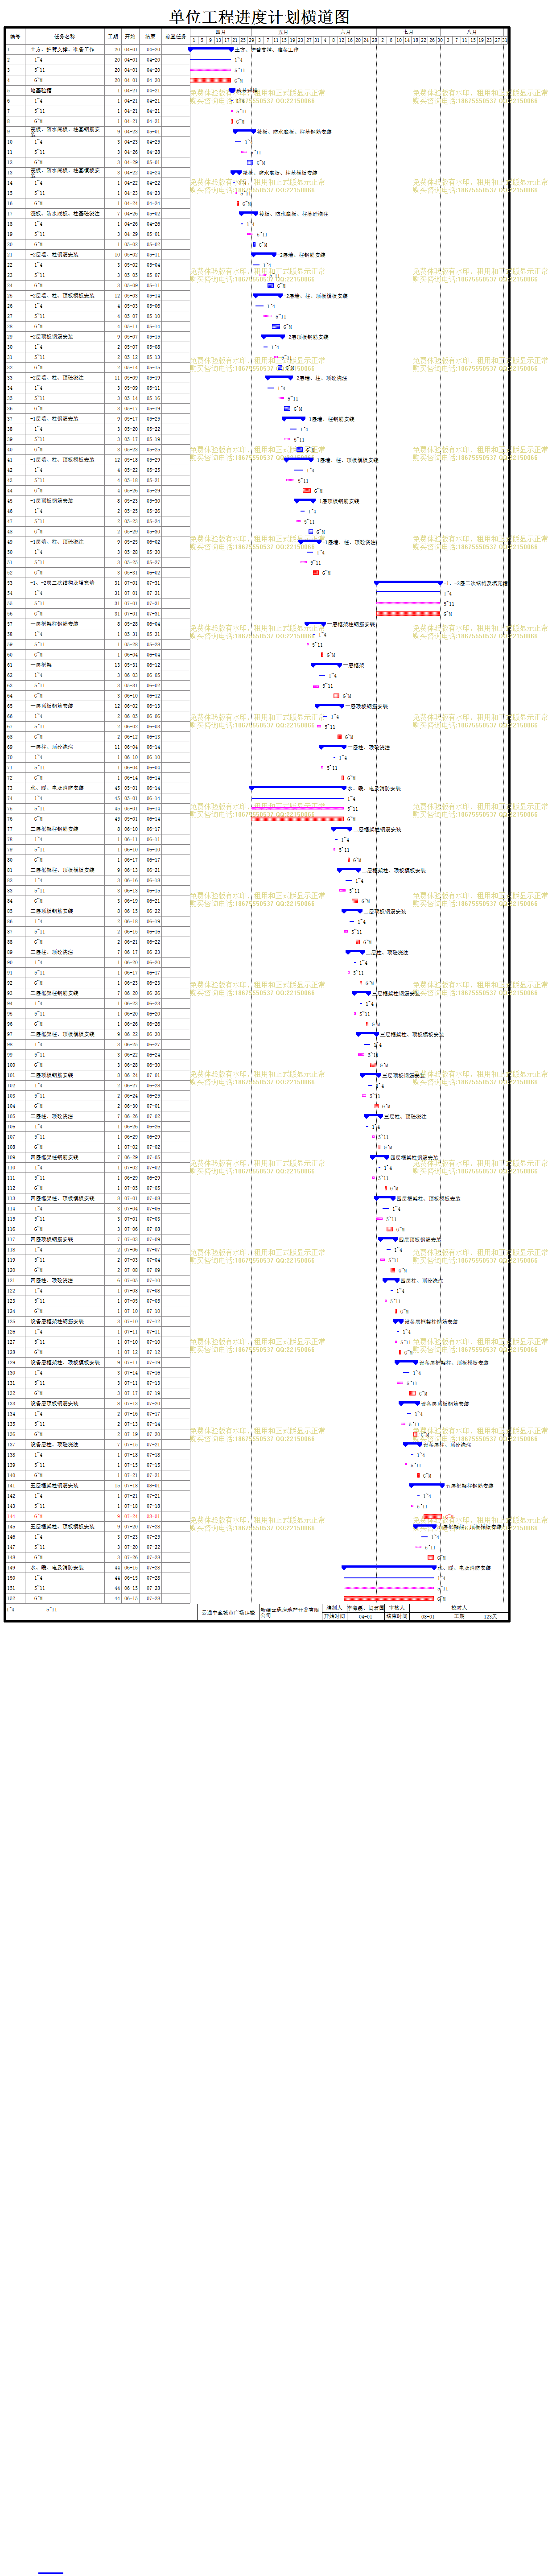Click the blue summary bar for 土方、护壁支撑、准备工作
This screenshot has height=2576, width=548.
pos(210,48)
